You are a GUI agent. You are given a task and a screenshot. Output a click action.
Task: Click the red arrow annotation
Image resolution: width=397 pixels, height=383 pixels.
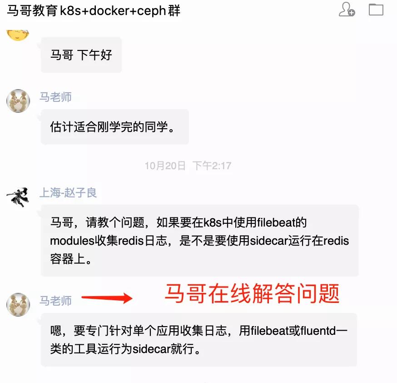107,298
